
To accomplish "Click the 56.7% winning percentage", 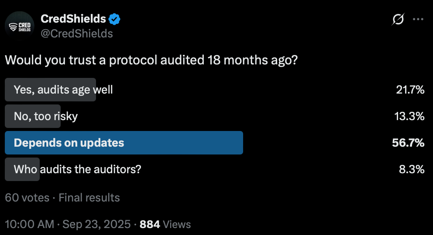I will pyautogui.click(x=408, y=143).
